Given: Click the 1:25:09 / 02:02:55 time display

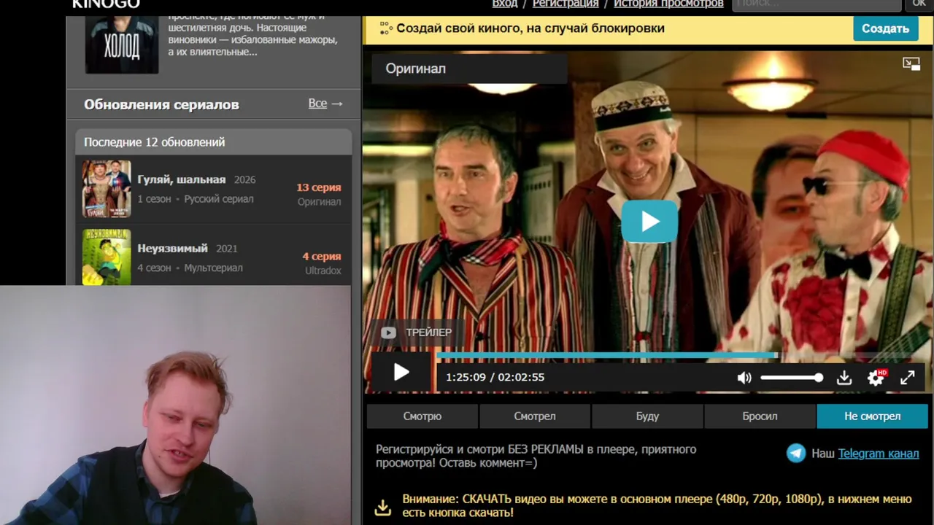Looking at the screenshot, I should point(495,378).
